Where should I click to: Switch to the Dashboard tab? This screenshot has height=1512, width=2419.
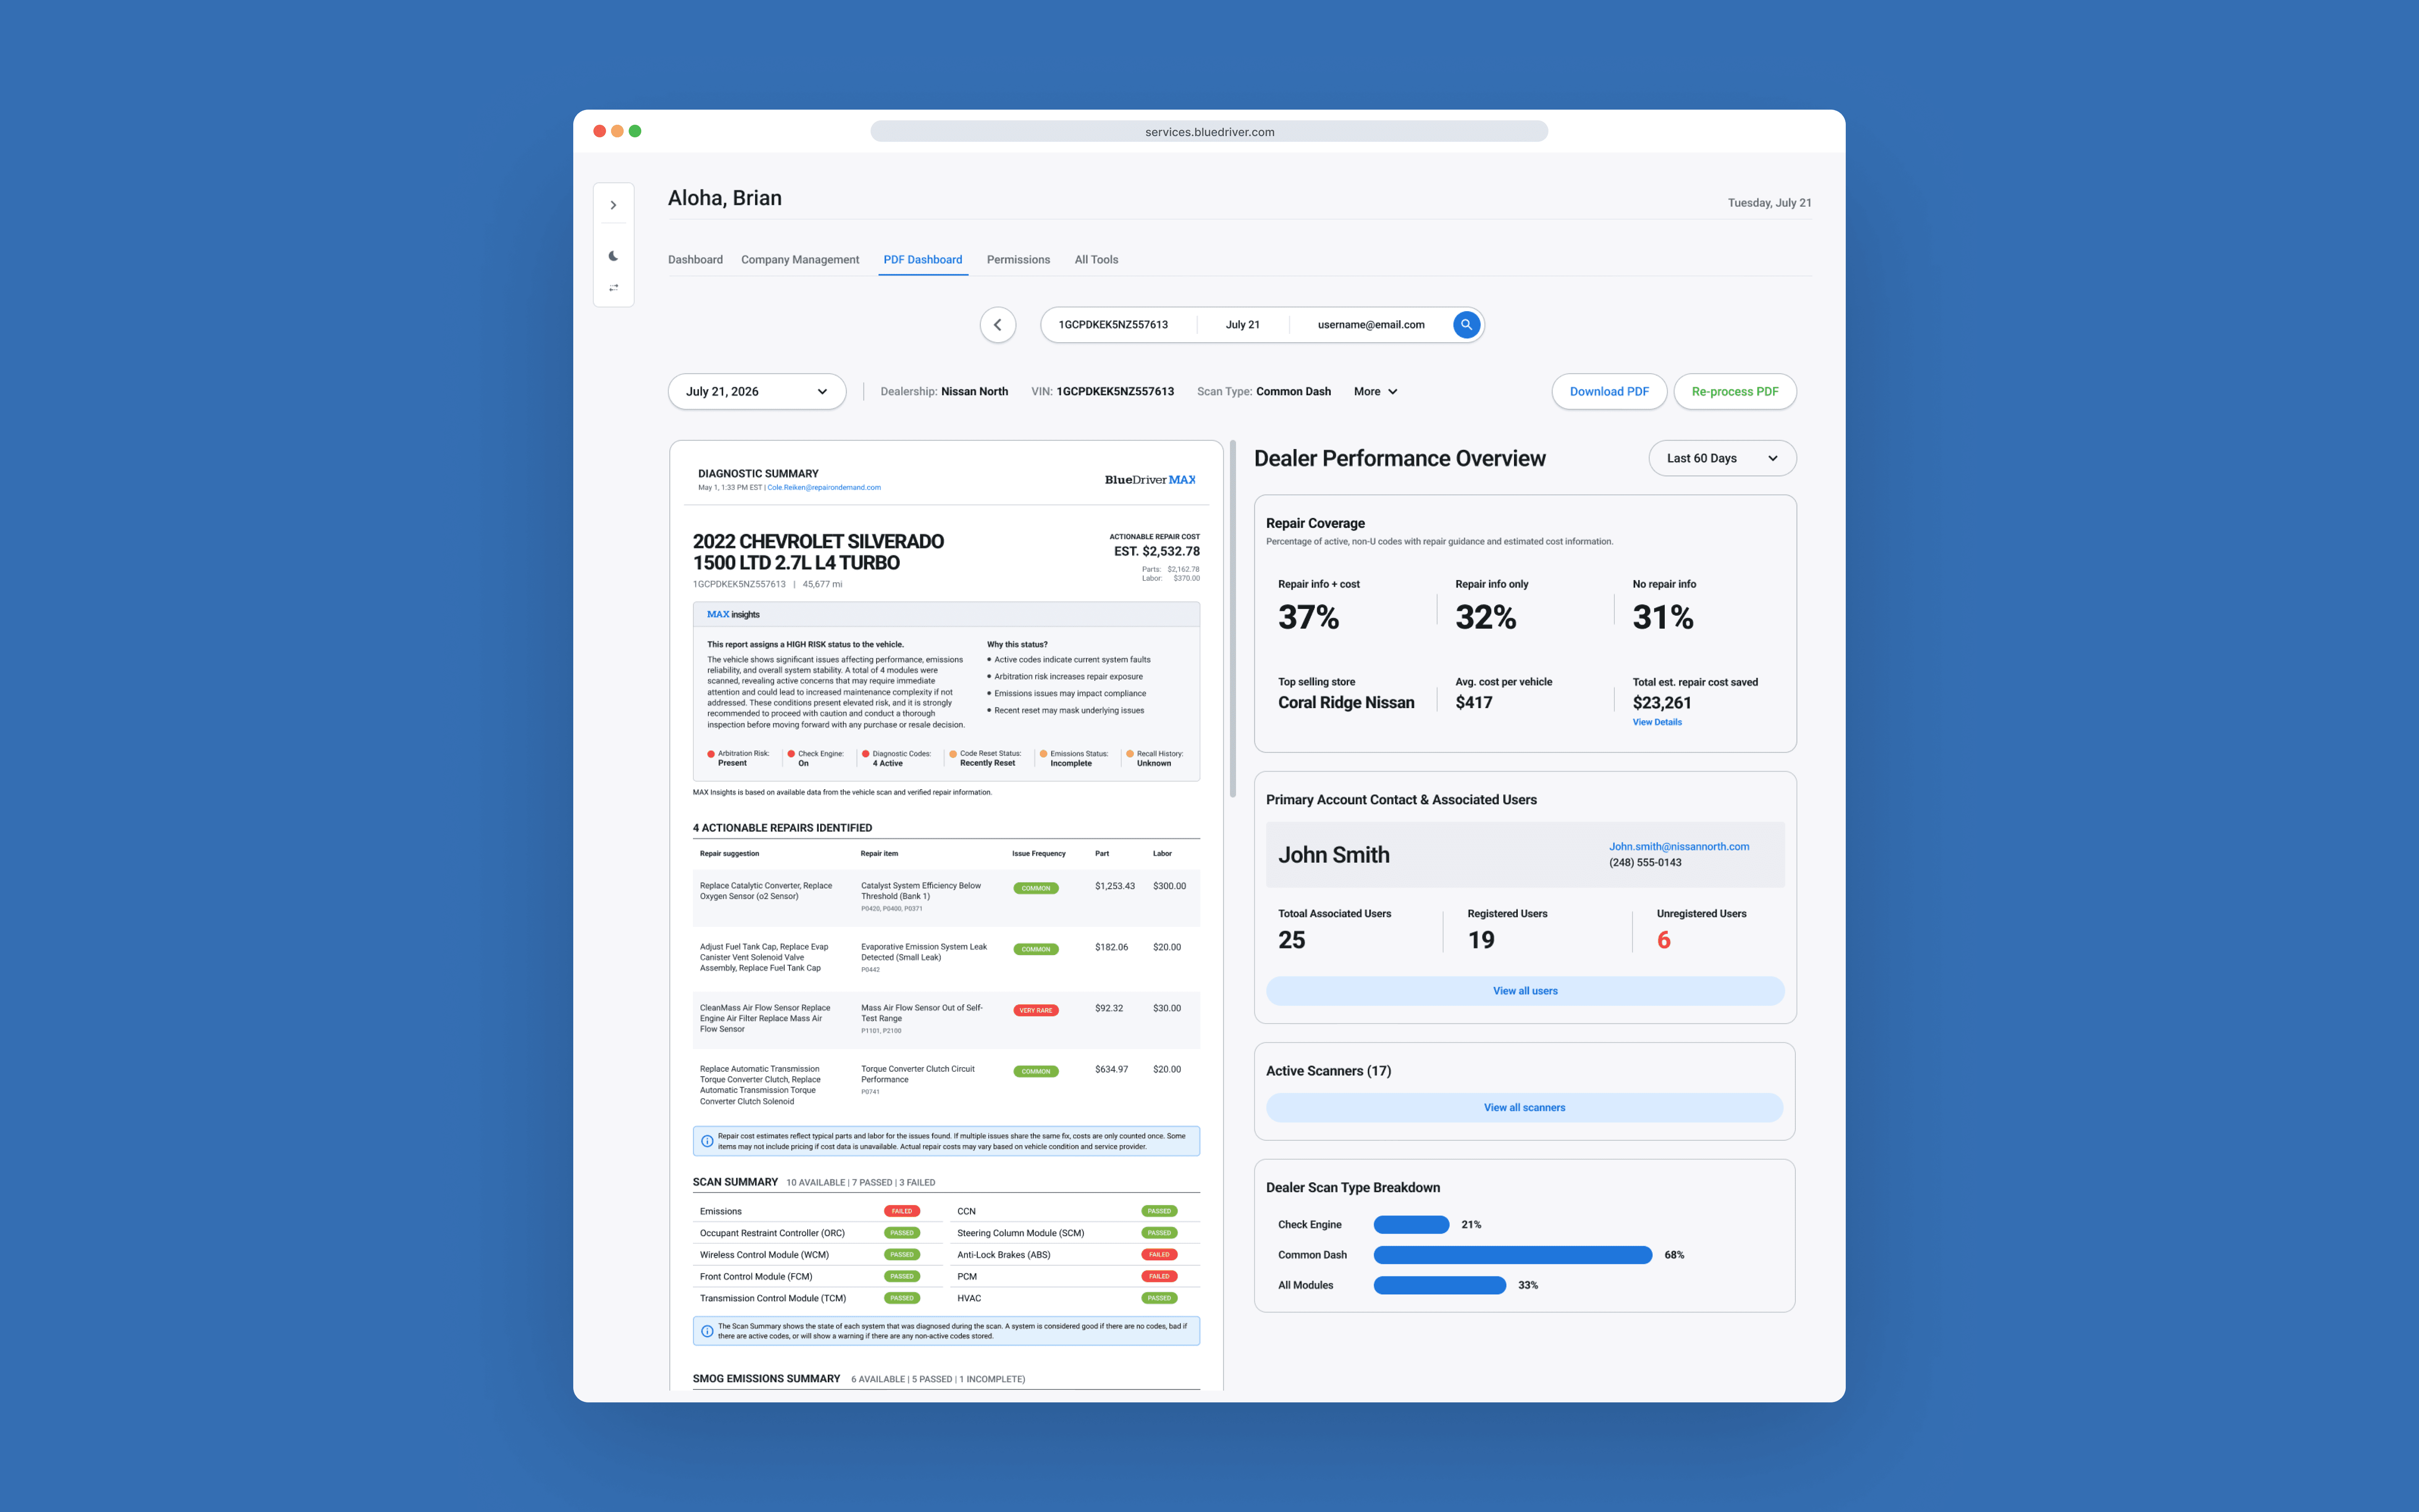(695, 260)
